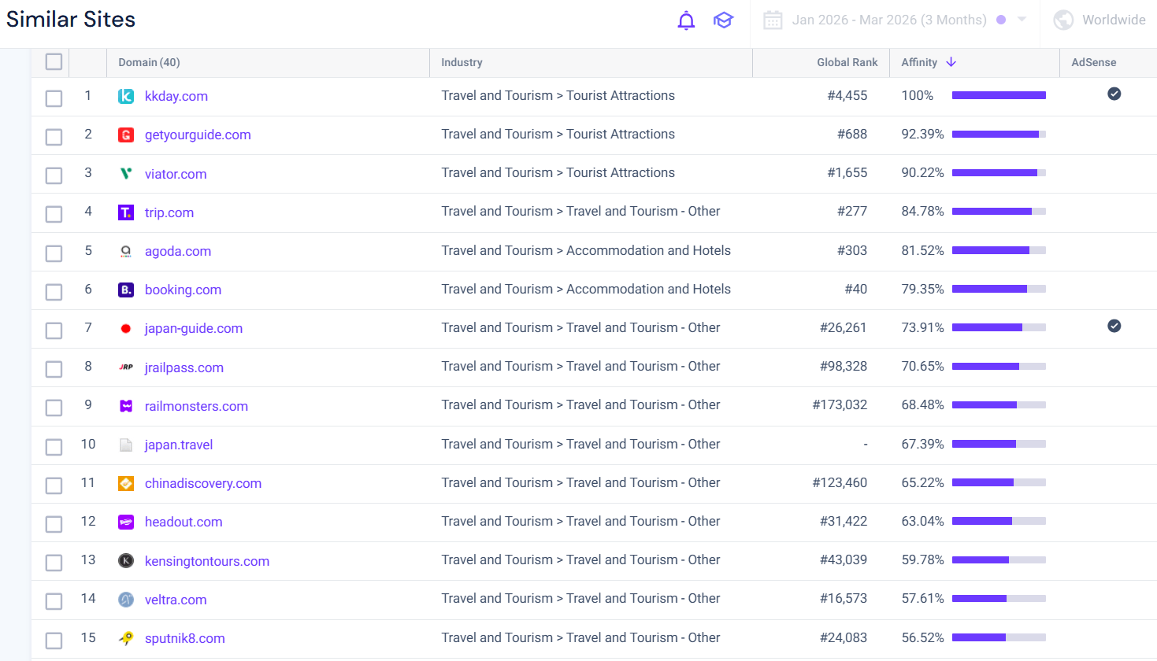Click the globe icon beside Worldwide
The image size is (1157, 661).
coord(1063,20)
